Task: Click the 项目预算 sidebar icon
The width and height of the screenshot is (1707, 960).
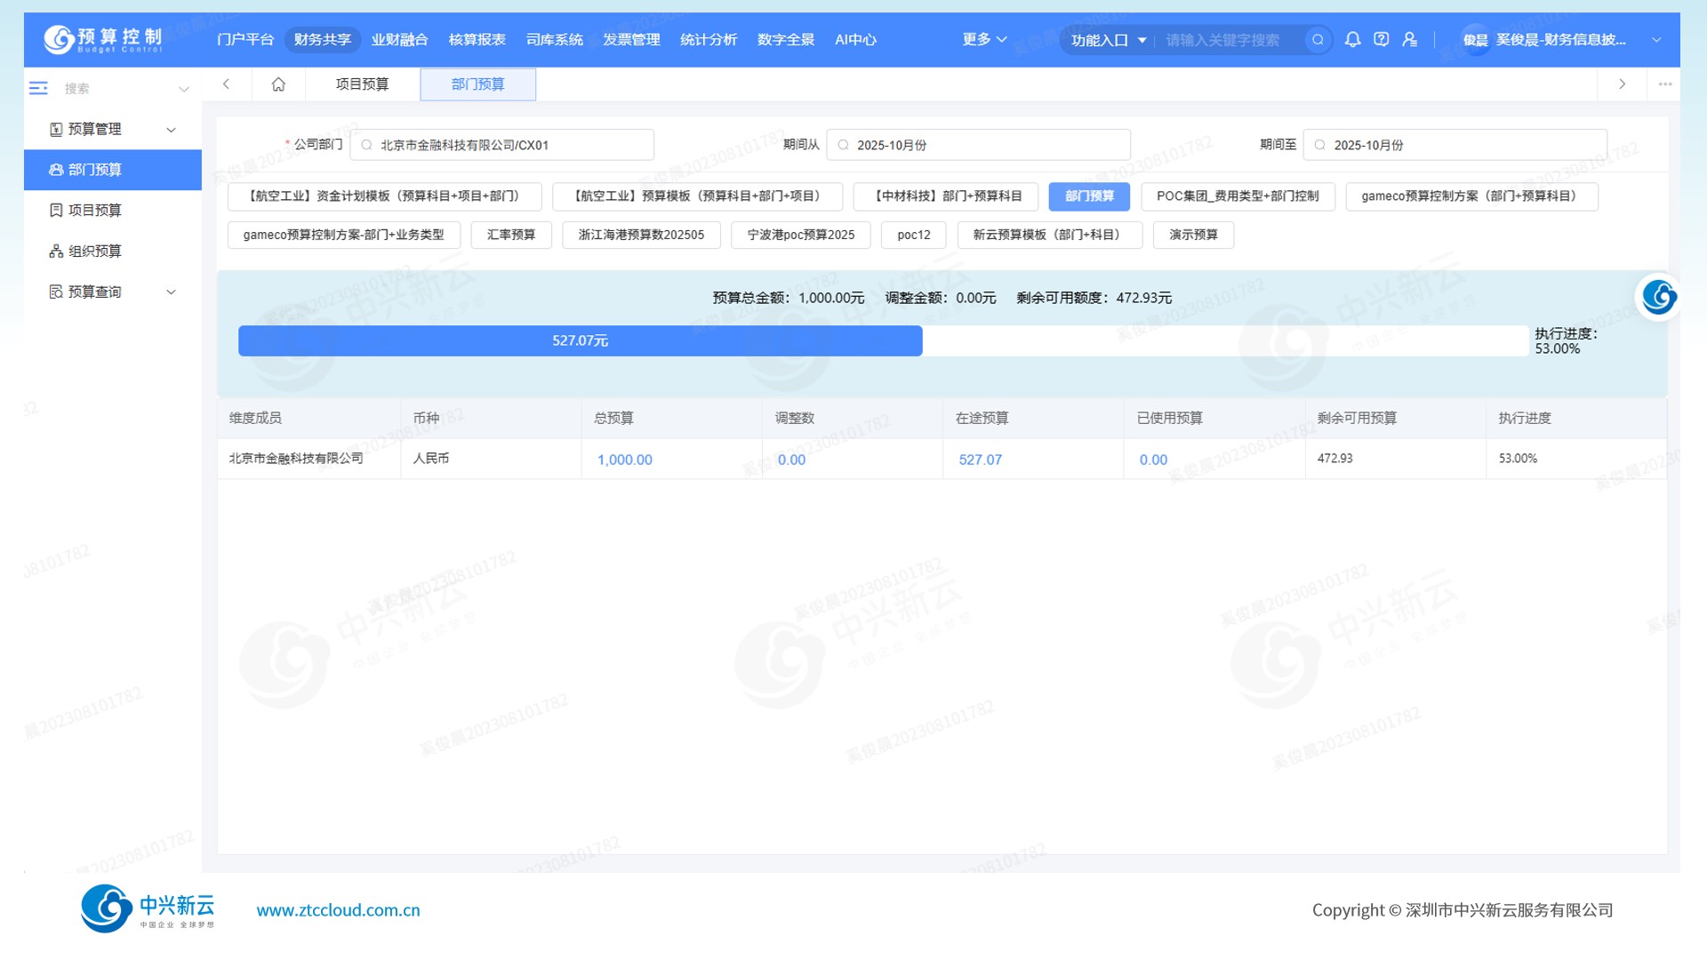Action: (56, 211)
